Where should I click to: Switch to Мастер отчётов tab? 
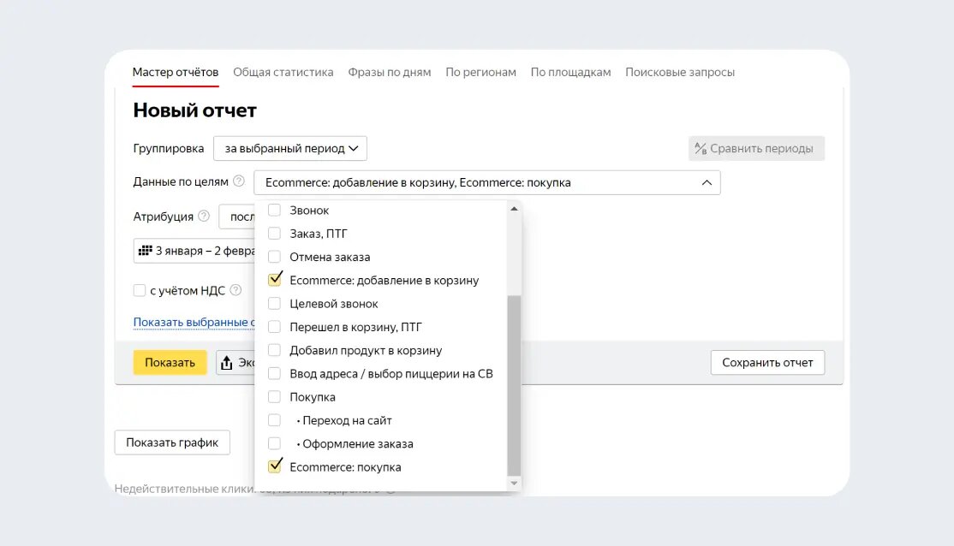coord(176,72)
